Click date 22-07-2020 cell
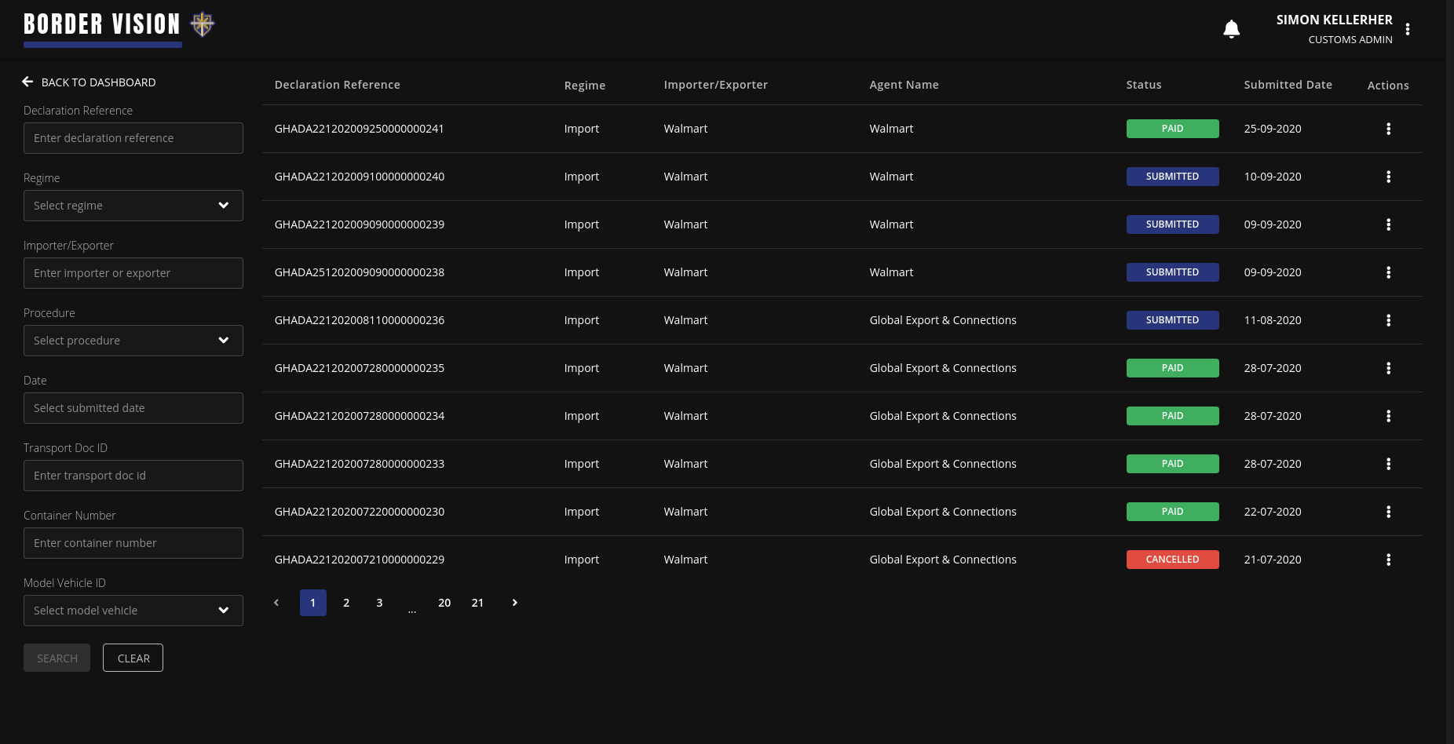Image resolution: width=1454 pixels, height=744 pixels. pyautogui.click(x=1273, y=512)
